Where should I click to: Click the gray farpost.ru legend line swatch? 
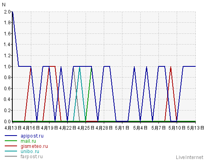tap(11, 156)
